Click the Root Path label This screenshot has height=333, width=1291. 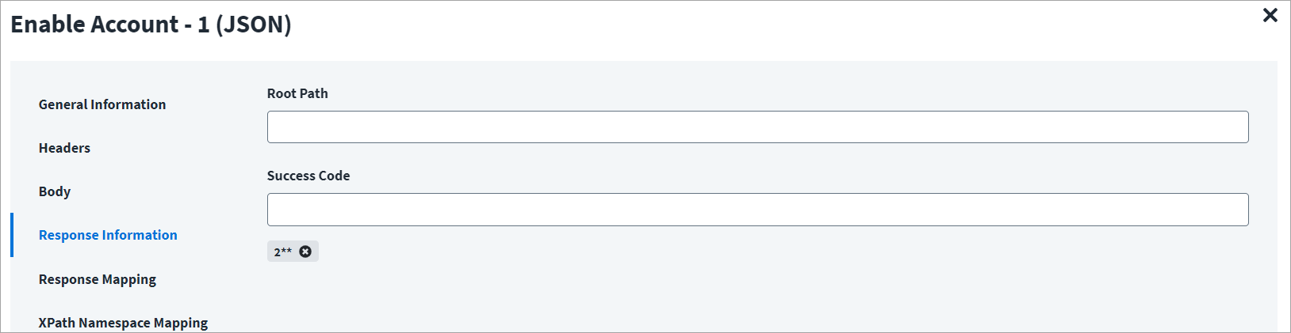(x=297, y=93)
